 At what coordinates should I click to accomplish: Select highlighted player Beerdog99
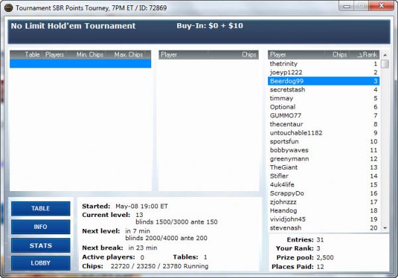click(x=287, y=81)
